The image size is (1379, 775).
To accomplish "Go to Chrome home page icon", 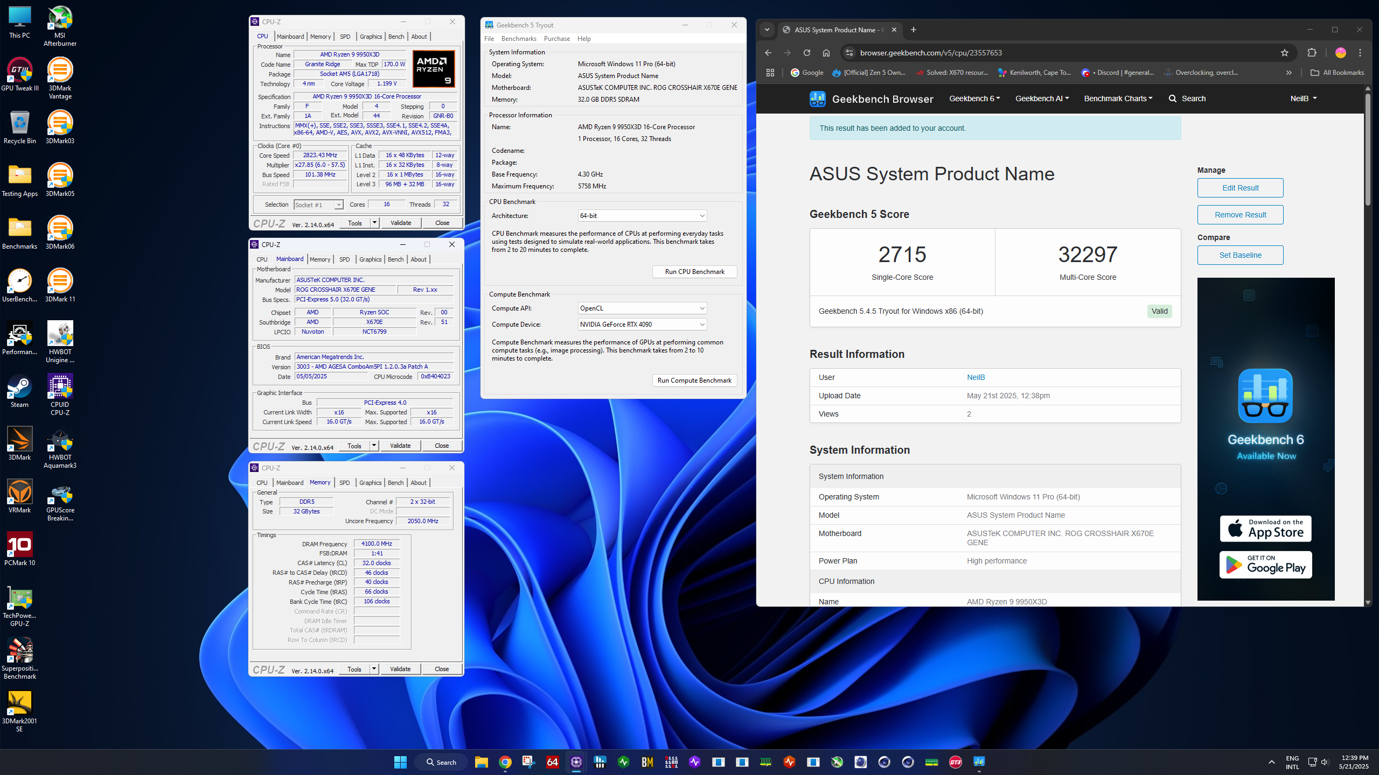I will pos(826,53).
